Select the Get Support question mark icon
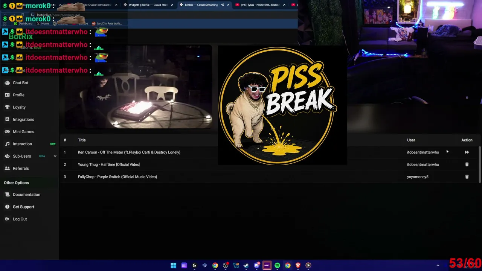Image resolution: width=482 pixels, height=271 pixels. pos(7,207)
